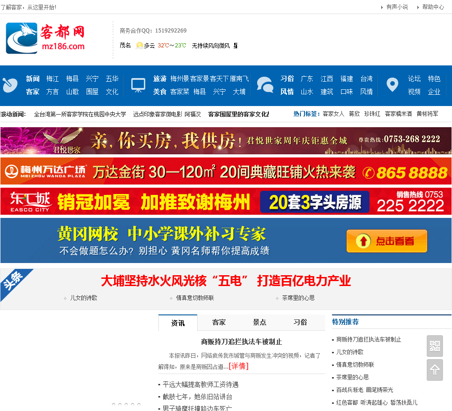452x411 pixels.
Task: Select 梅江 in navigation bar
Action: 52,79
